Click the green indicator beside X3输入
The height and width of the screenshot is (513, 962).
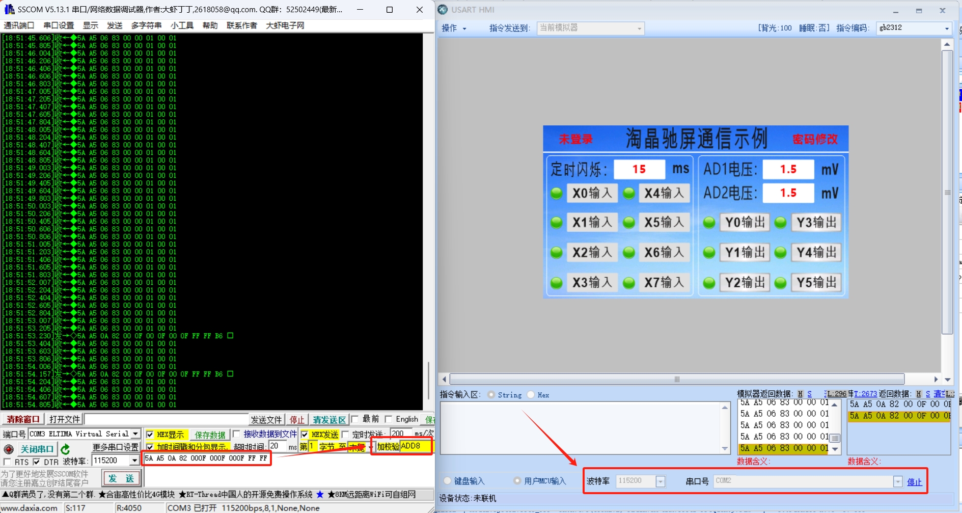[557, 282]
